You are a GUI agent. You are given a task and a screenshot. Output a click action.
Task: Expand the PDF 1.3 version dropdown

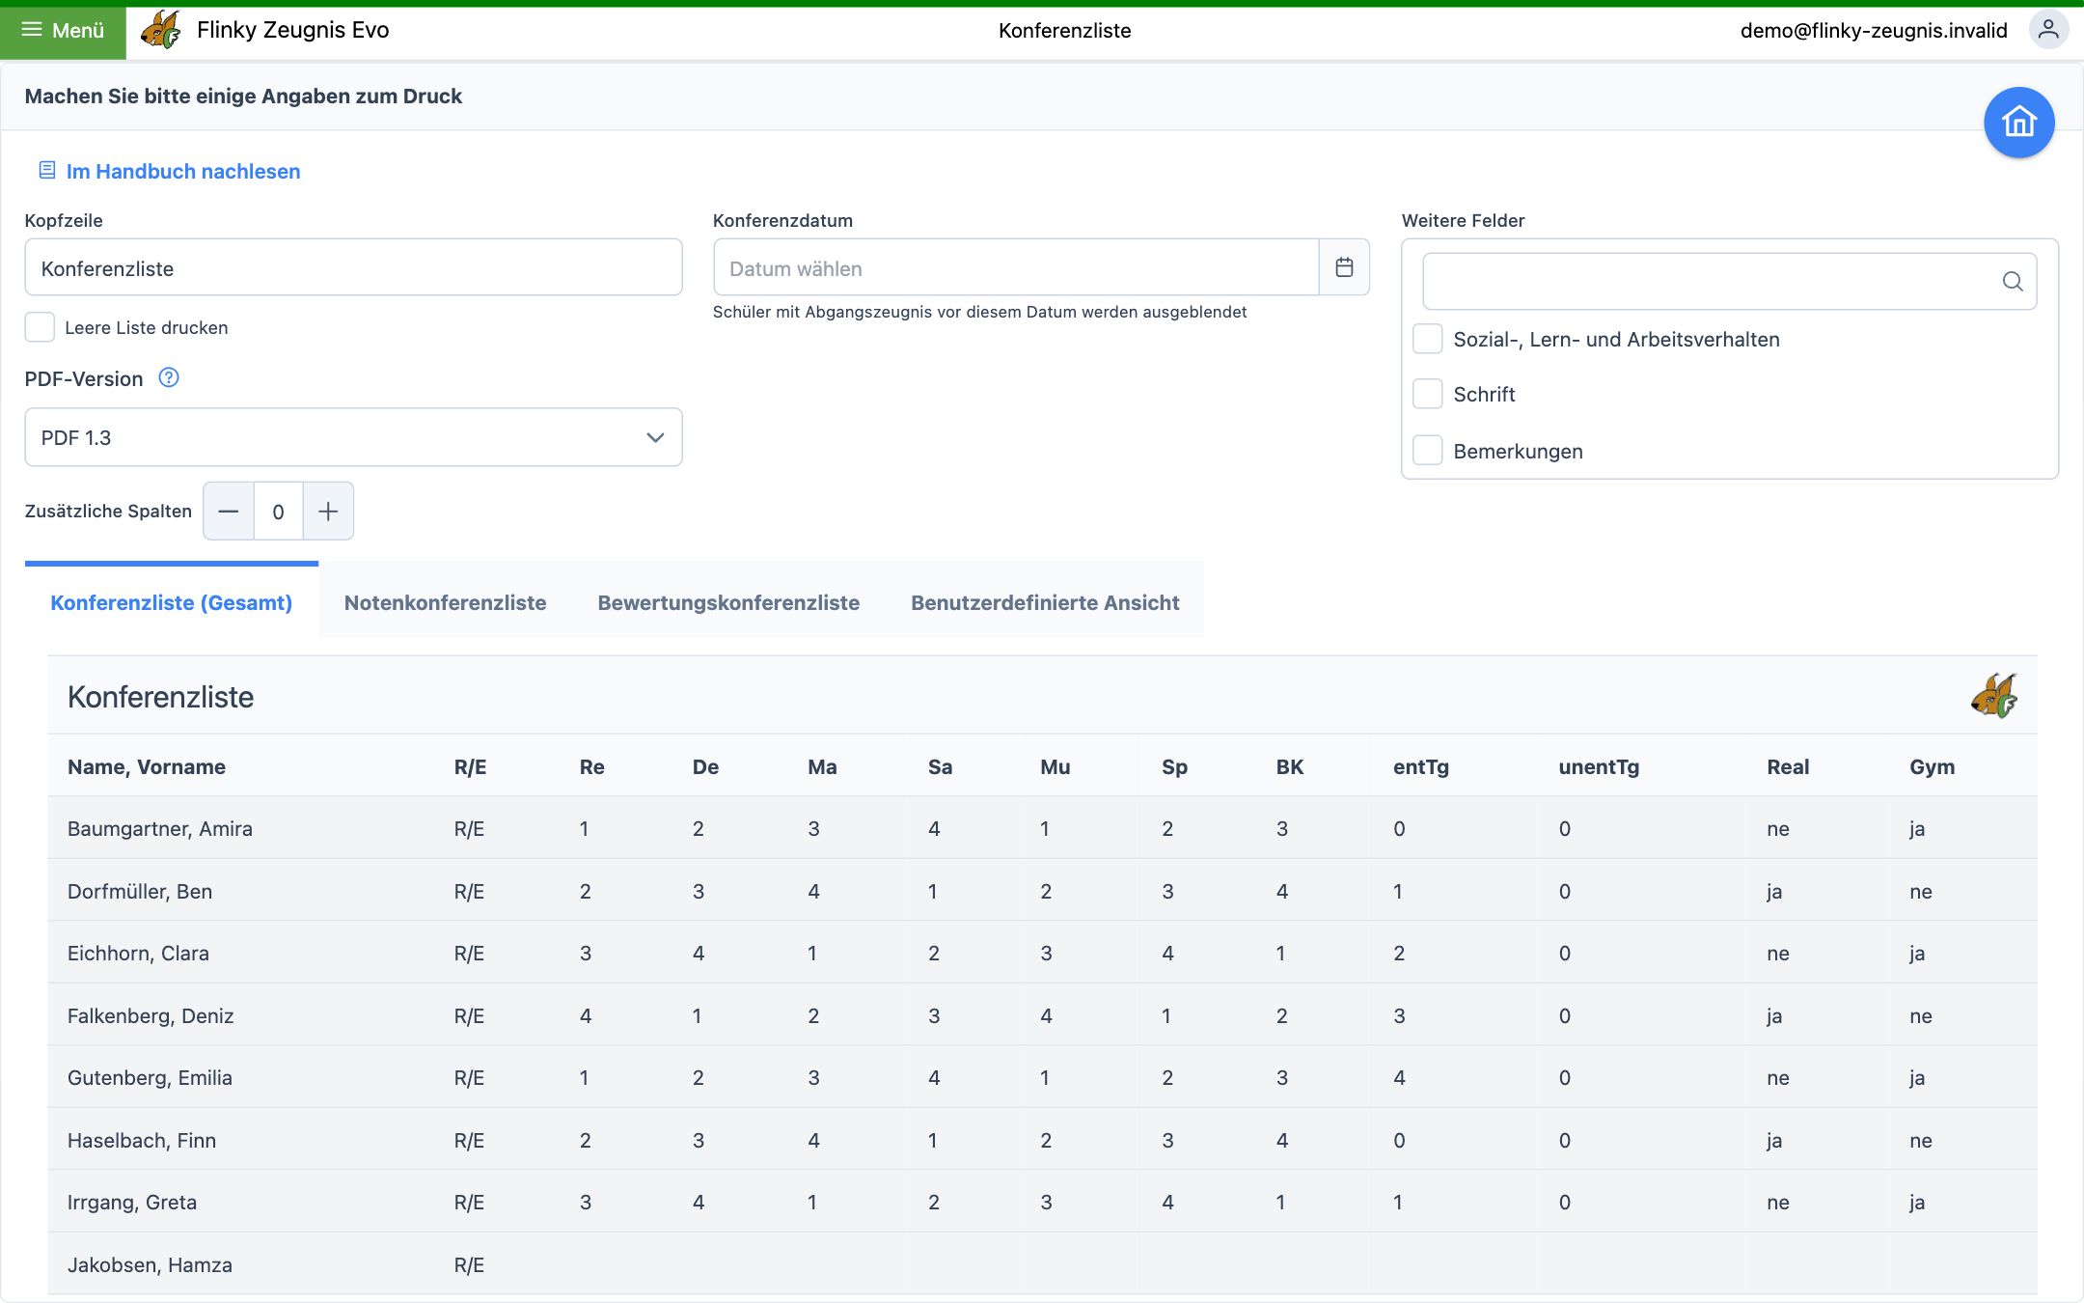pyautogui.click(x=353, y=437)
